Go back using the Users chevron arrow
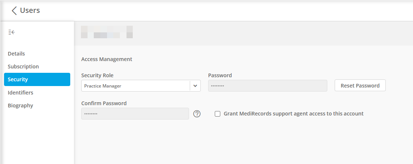Image resolution: width=413 pixels, height=164 pixels. (x=14, y=11)
